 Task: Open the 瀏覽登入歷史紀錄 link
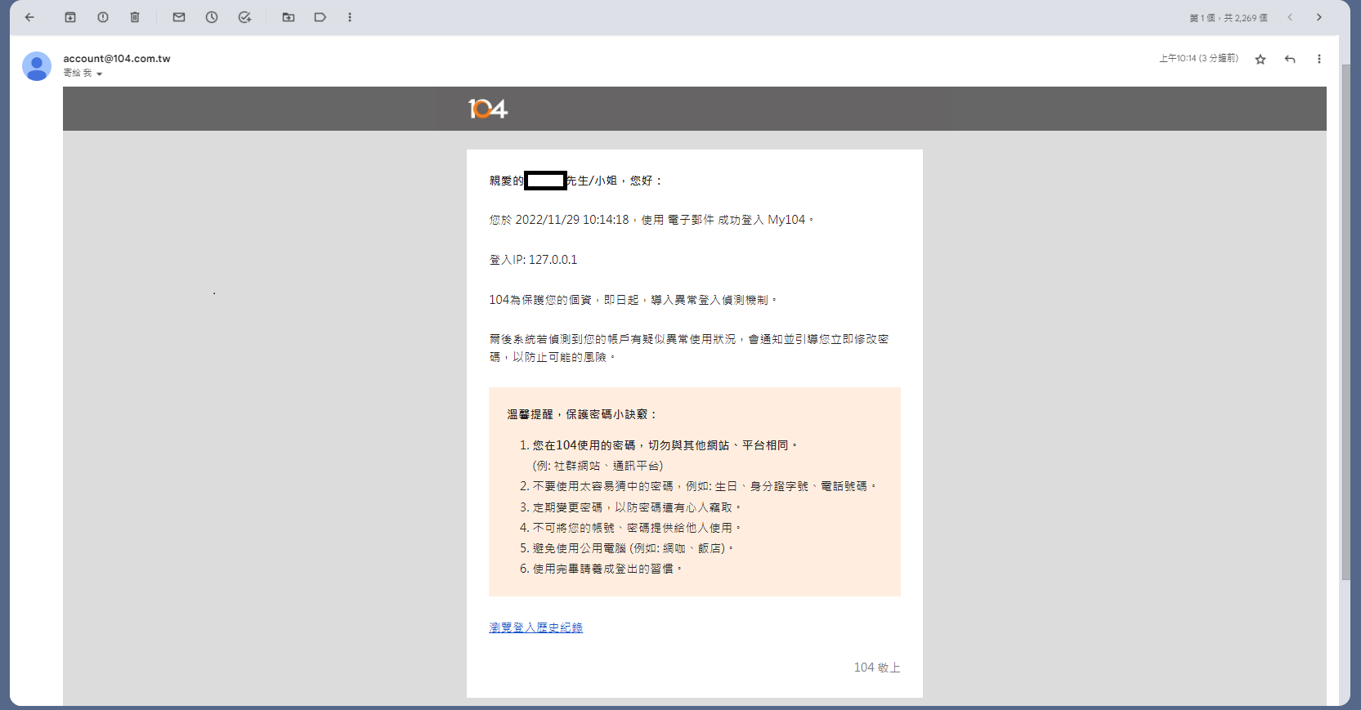(x=536, y=627)
